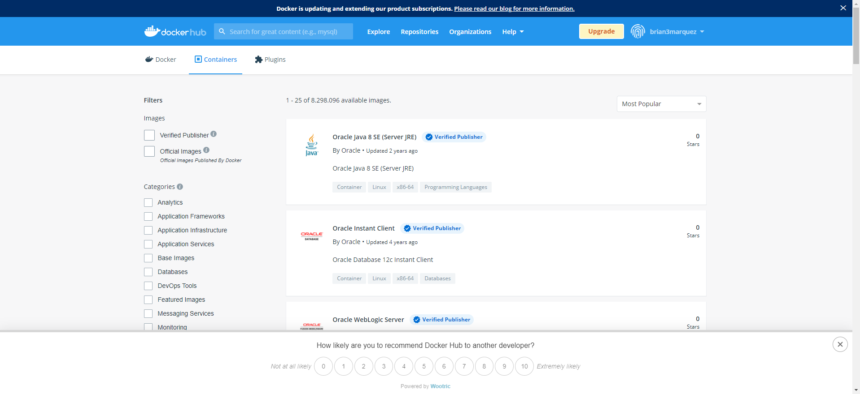Click Programming Languages tag on Oracle Java
The width and height of the screenshot is (860, 394).
click(x=456, y=187)
